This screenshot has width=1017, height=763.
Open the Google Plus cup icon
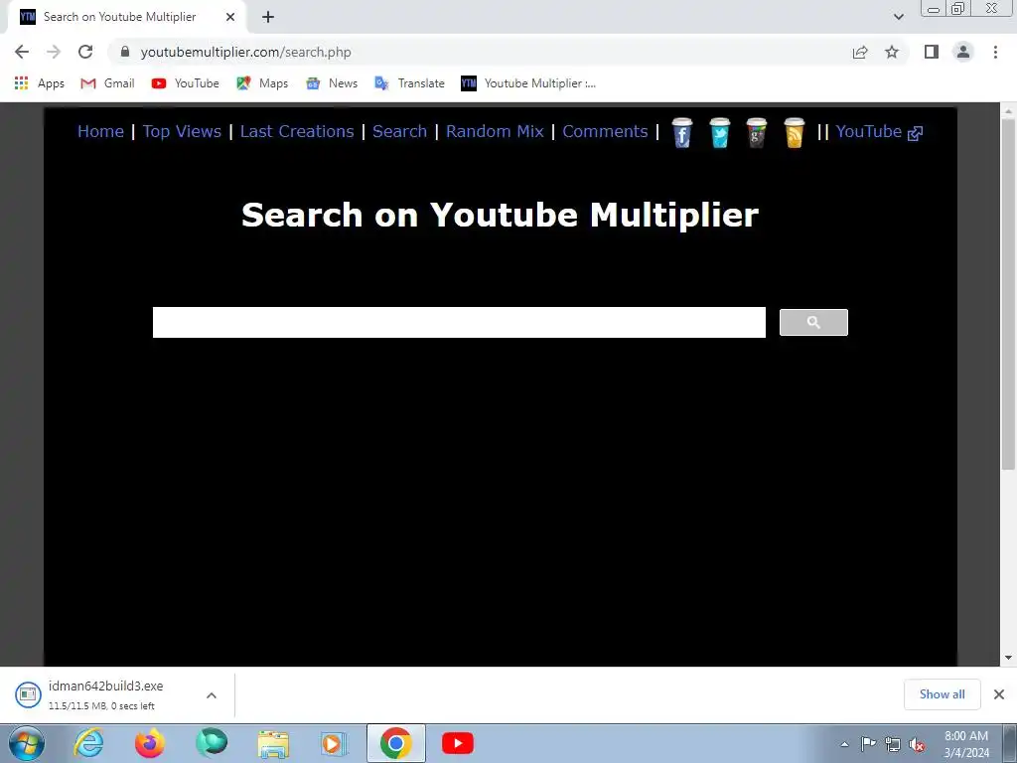click(x=756, y=132)
